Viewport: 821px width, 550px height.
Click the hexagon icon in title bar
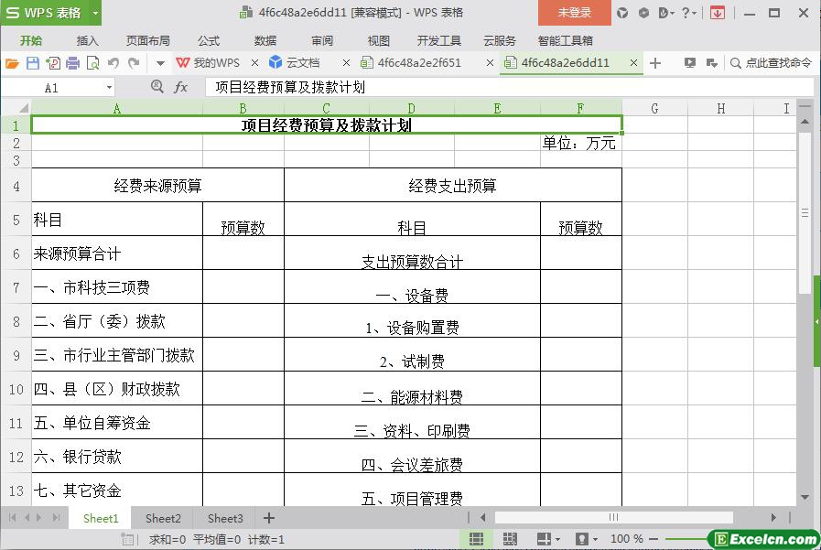coord(643,13)
